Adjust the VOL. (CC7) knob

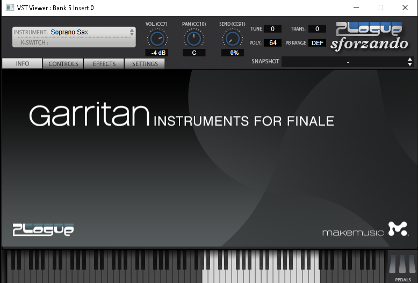156,38
